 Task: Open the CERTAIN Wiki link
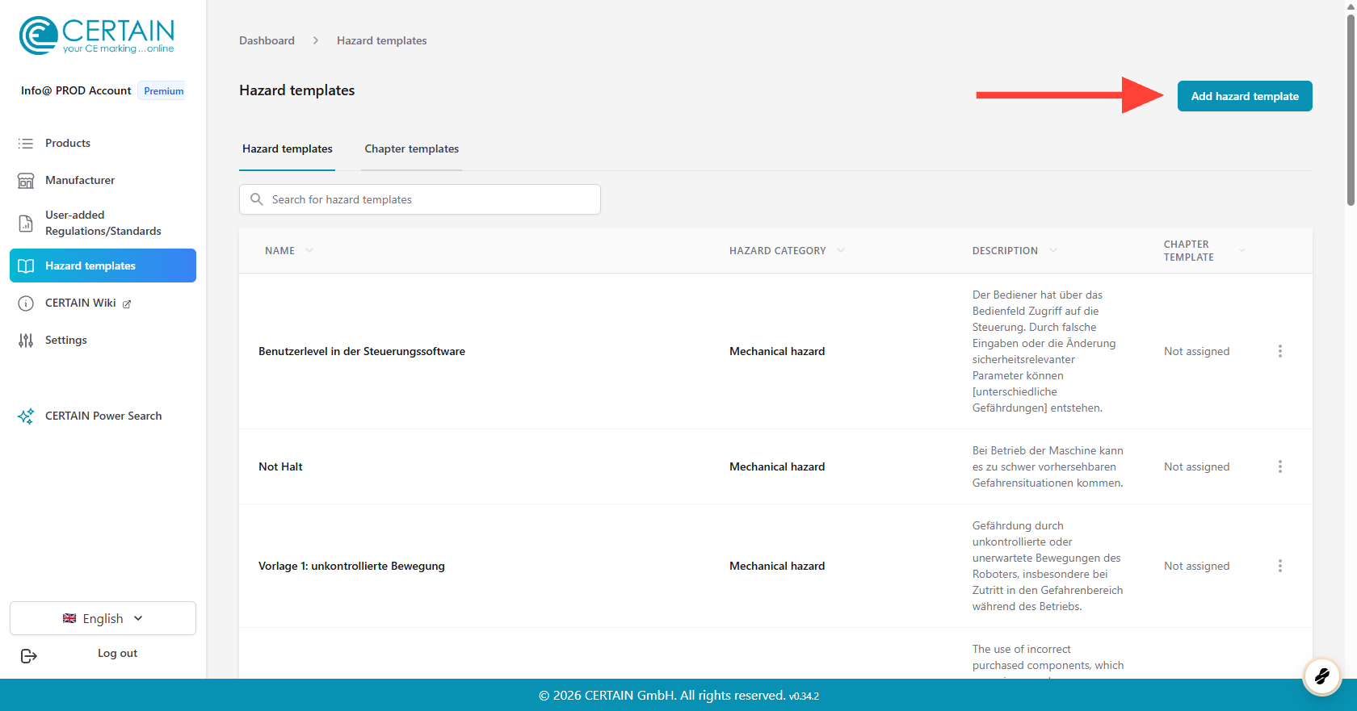[x=81, y=303]
